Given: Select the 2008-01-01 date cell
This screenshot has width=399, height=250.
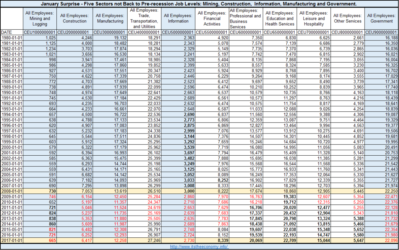Looking at the screenshot, I should (x=12, y=191).
